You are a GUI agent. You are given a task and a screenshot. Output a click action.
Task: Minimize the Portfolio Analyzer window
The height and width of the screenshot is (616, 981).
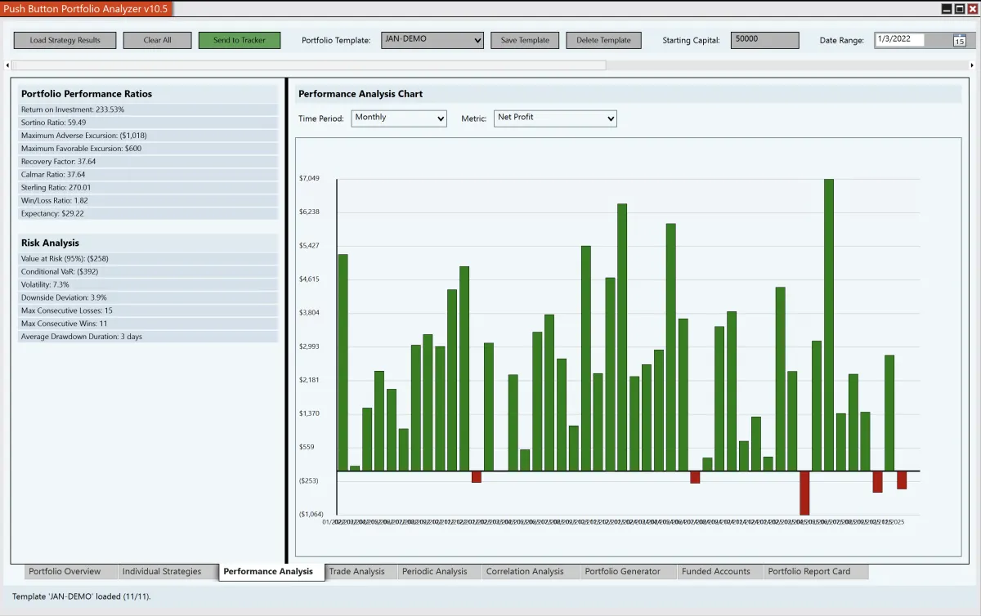[x=947, y=8]
